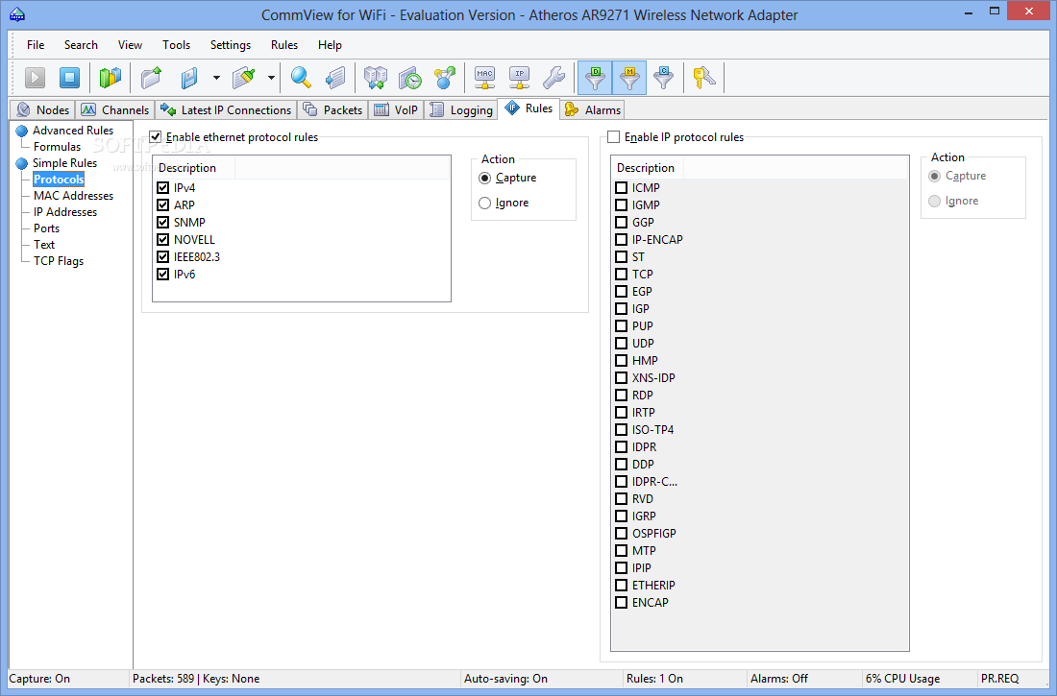Open settings via the wrench icon

click(553, 78)
